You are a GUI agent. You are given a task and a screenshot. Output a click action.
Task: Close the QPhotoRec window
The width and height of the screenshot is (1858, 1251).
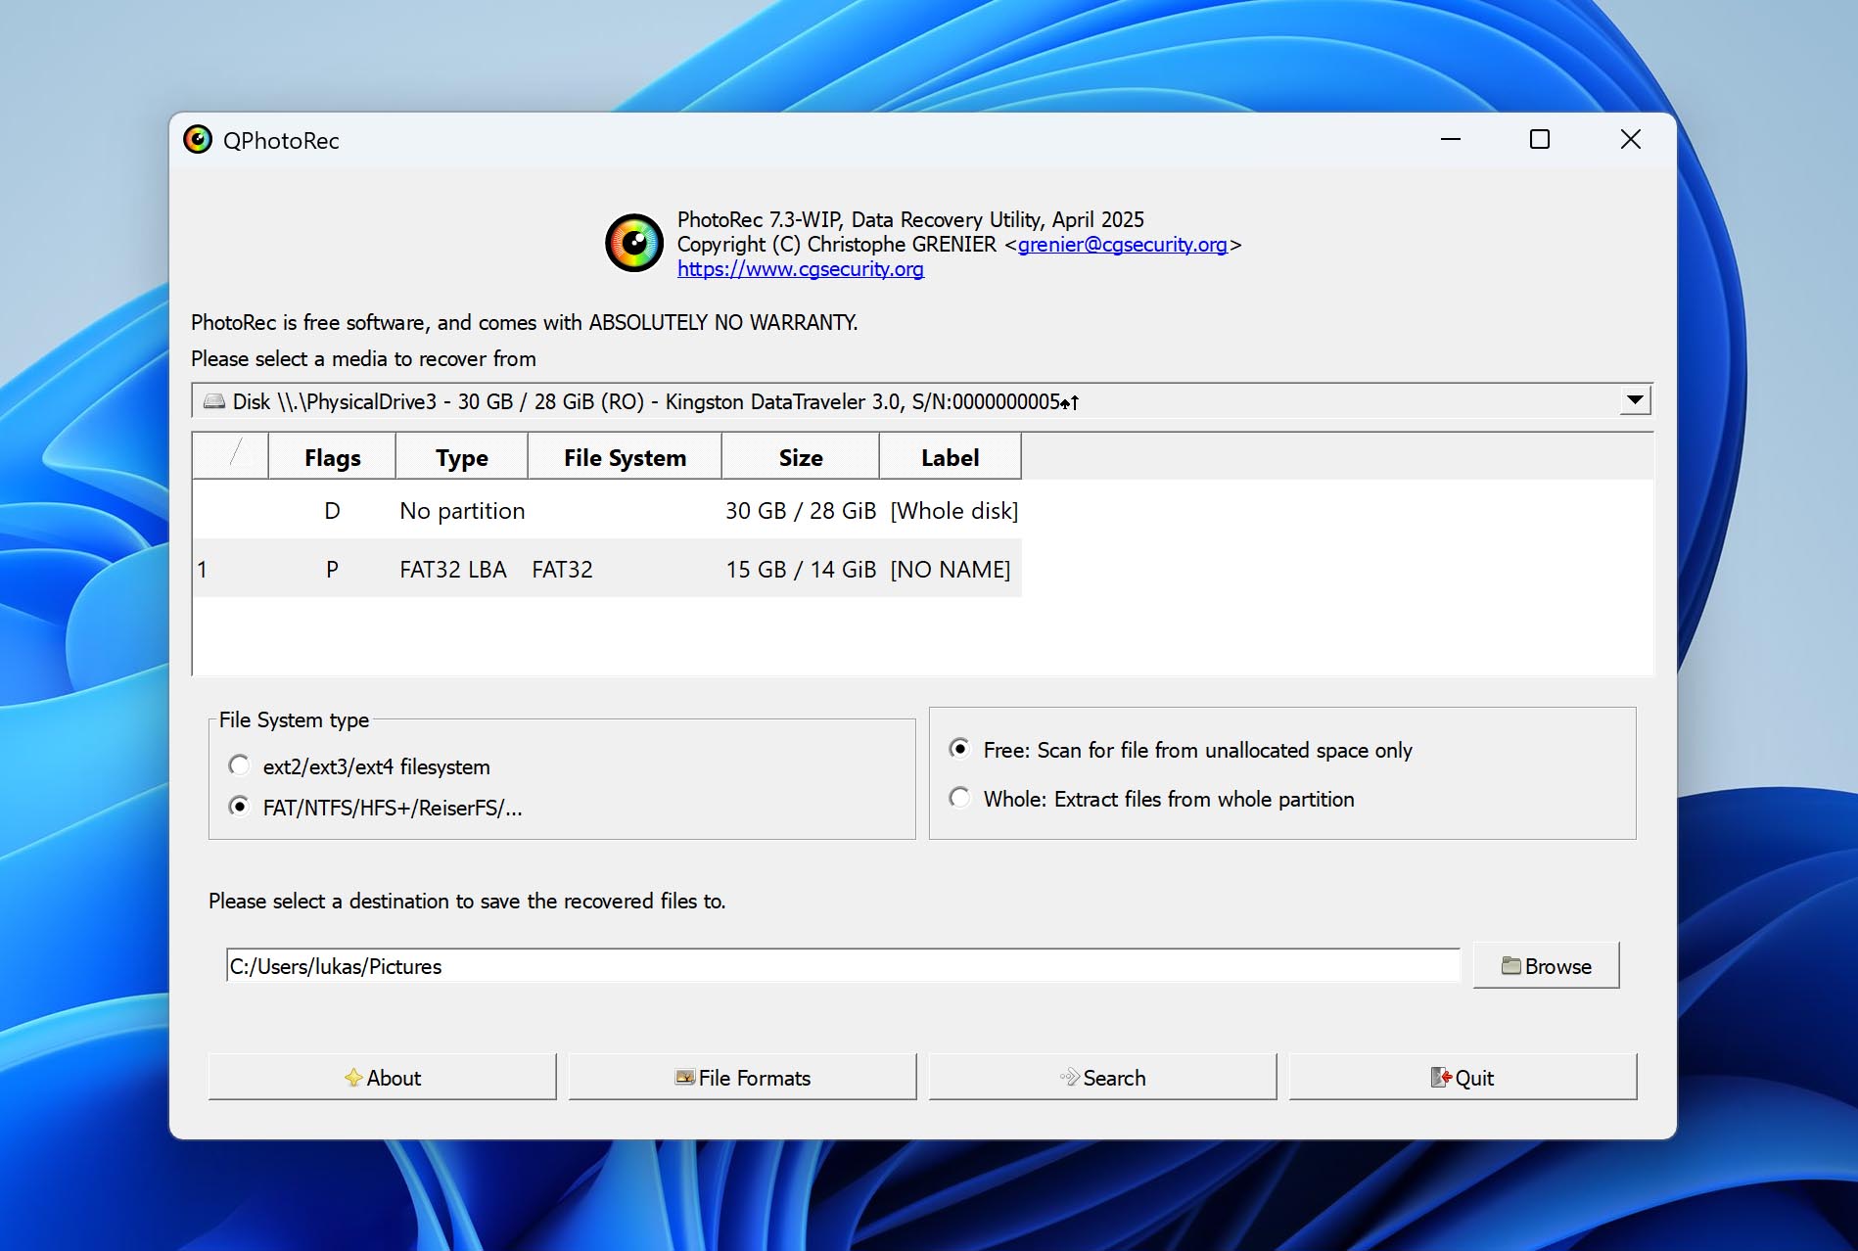(x=1630, y=140)
